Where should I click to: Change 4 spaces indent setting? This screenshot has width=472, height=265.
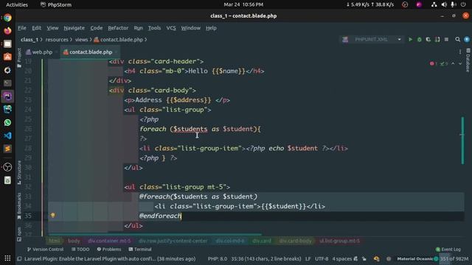pyautogui.click(x=342, y=258)
